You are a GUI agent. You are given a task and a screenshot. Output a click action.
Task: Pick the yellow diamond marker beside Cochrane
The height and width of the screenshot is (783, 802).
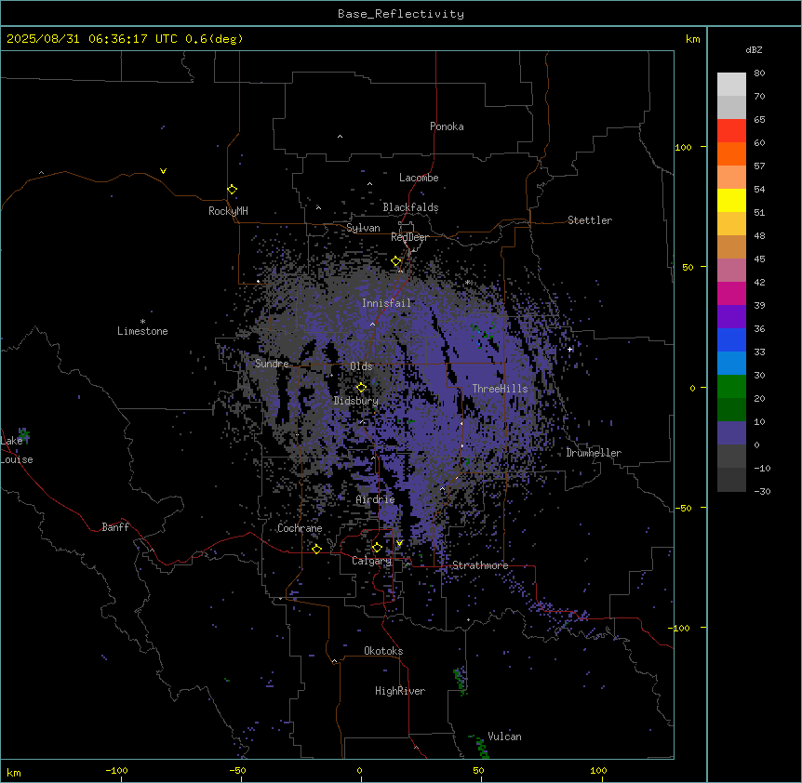click(316, 549)
